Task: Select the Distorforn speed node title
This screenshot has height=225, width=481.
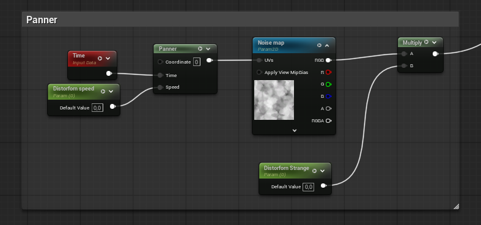Action: click(x=73, y=89)
